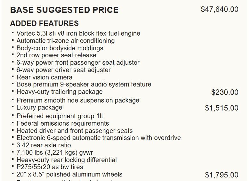Screen dimensions: 251x181
Task: Select Heavy-duty rear locking differential item
Action: [66, 160]
